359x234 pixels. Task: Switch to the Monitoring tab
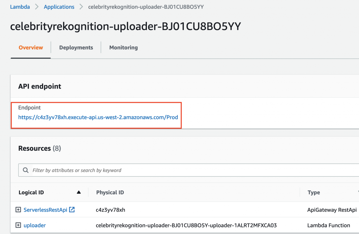(x=123, y=47)
